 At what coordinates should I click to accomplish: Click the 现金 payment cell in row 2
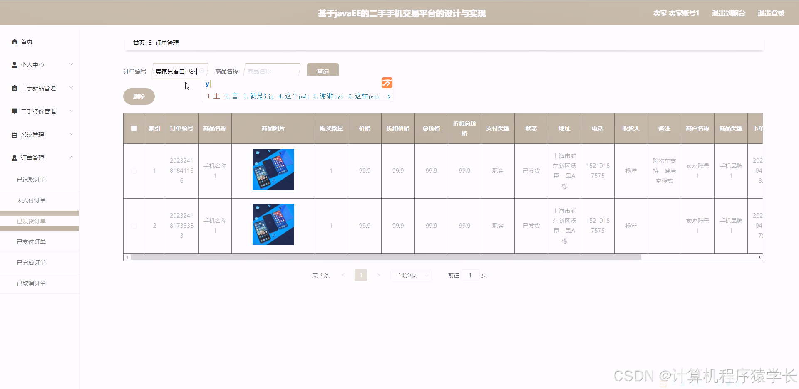pos(498,226)
